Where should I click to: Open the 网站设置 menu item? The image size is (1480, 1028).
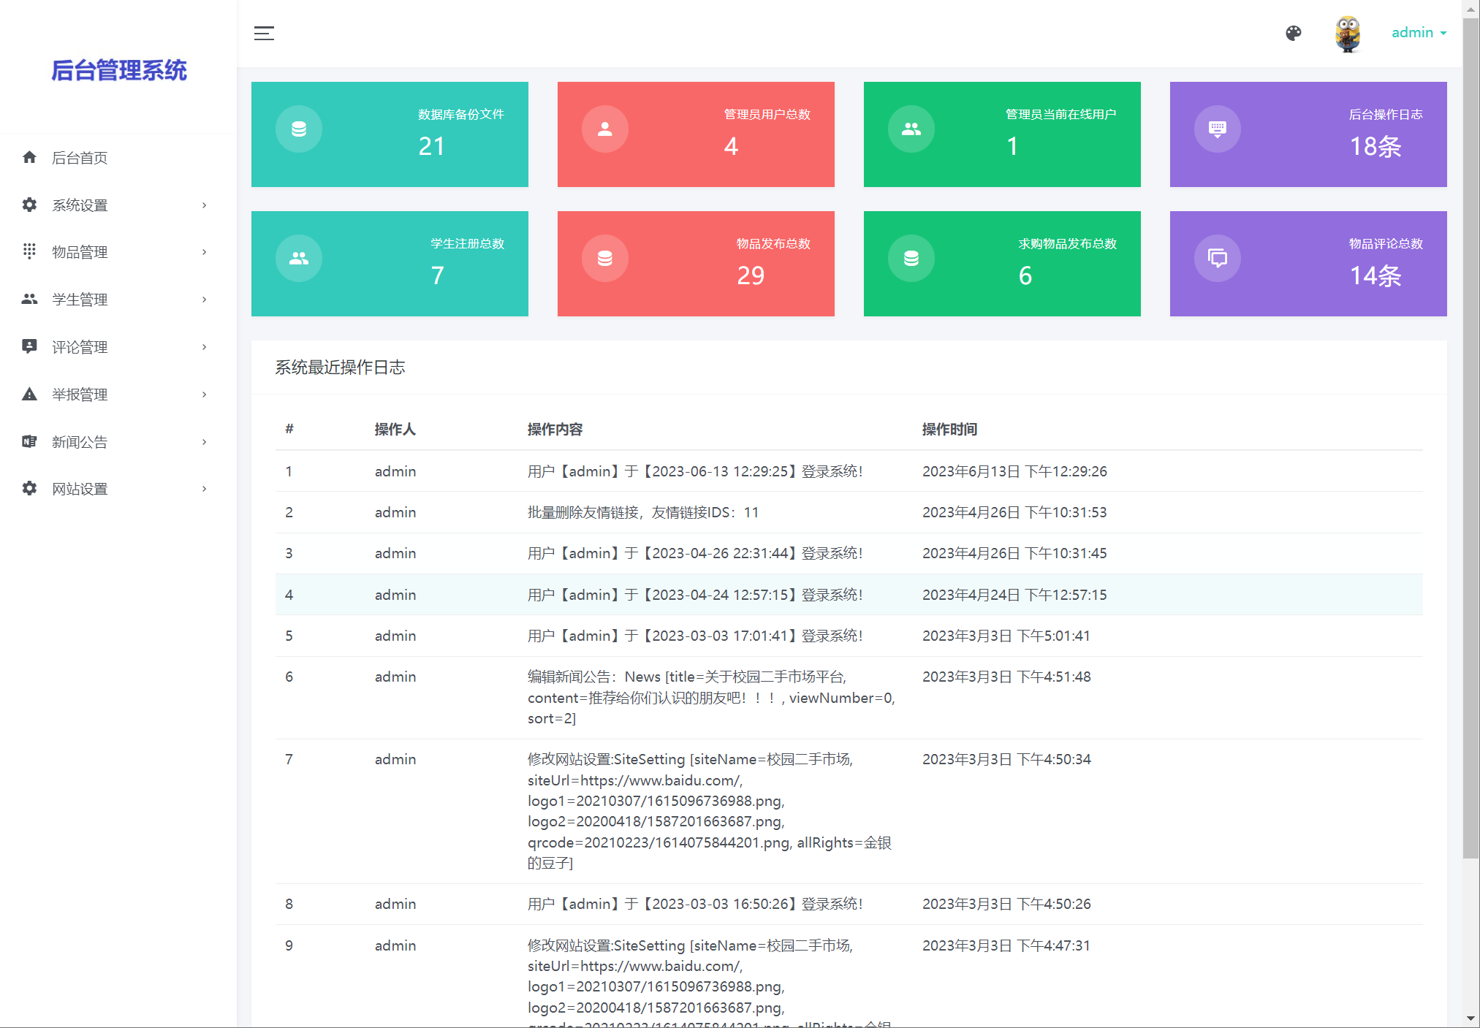(80, 489)
